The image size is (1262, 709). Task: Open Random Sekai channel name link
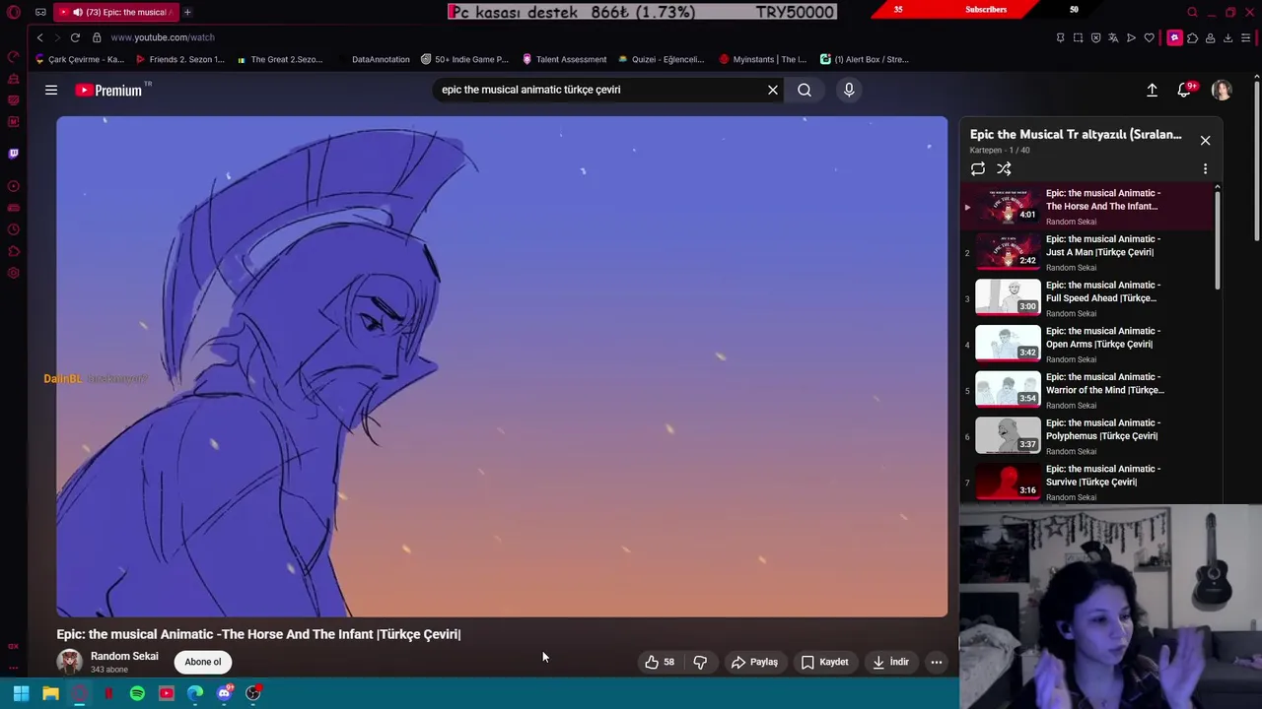point(124,656)
